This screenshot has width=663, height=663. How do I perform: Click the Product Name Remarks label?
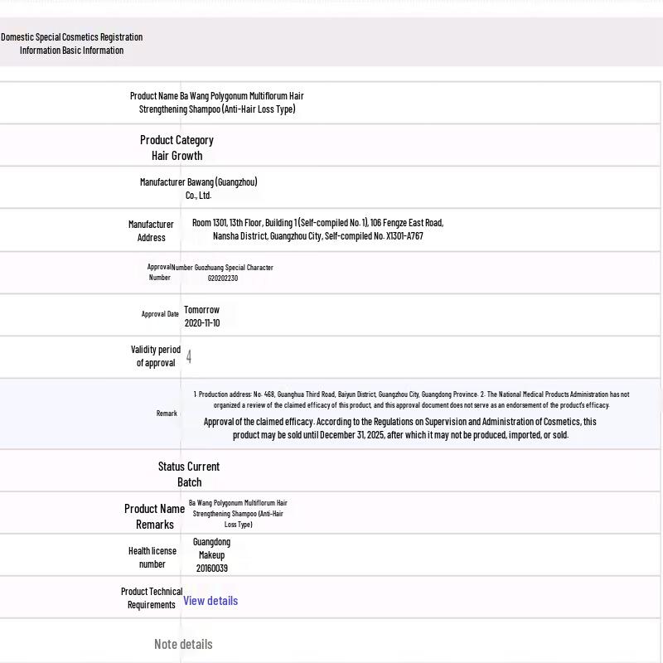155,516
